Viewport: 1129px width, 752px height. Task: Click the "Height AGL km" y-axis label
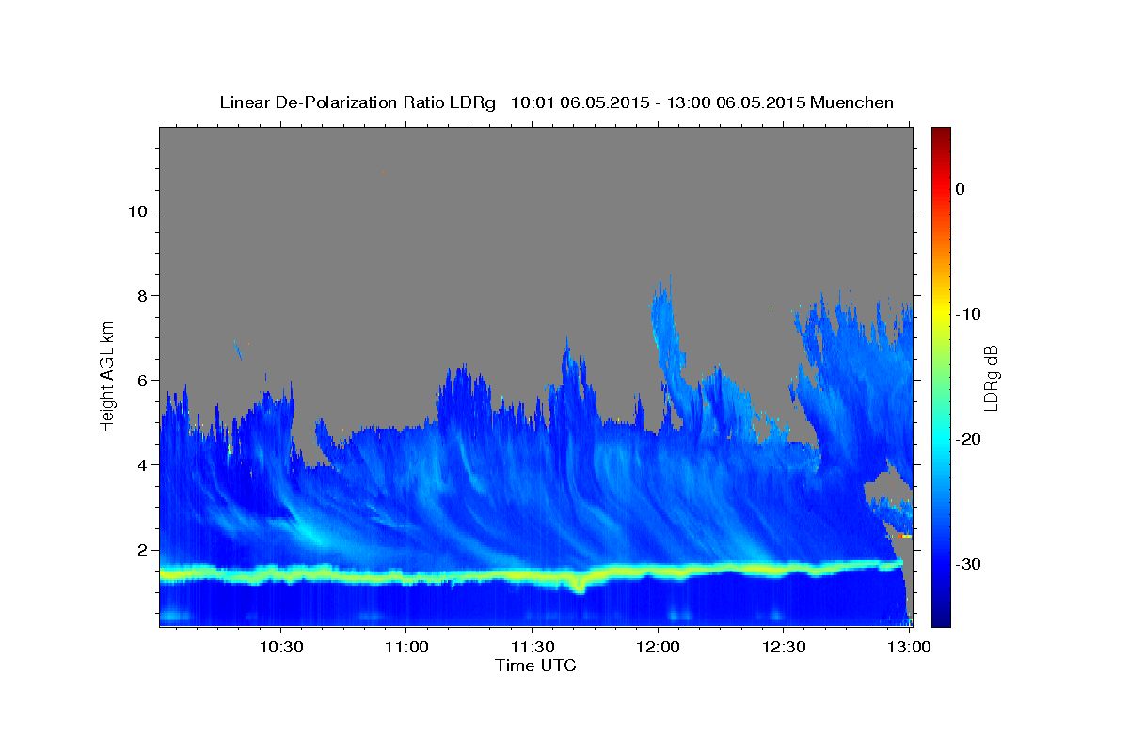pos(107,375)
